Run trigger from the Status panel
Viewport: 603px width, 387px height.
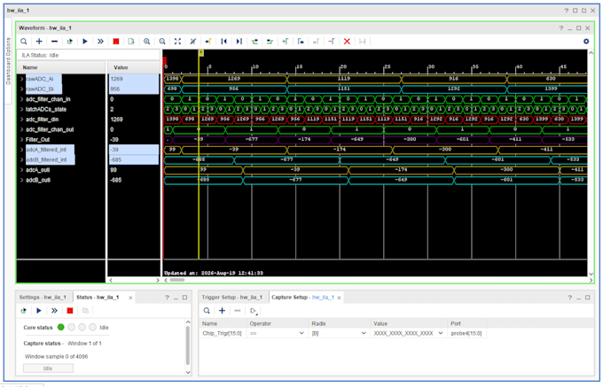pyautogui.click(x=39, y=311)
